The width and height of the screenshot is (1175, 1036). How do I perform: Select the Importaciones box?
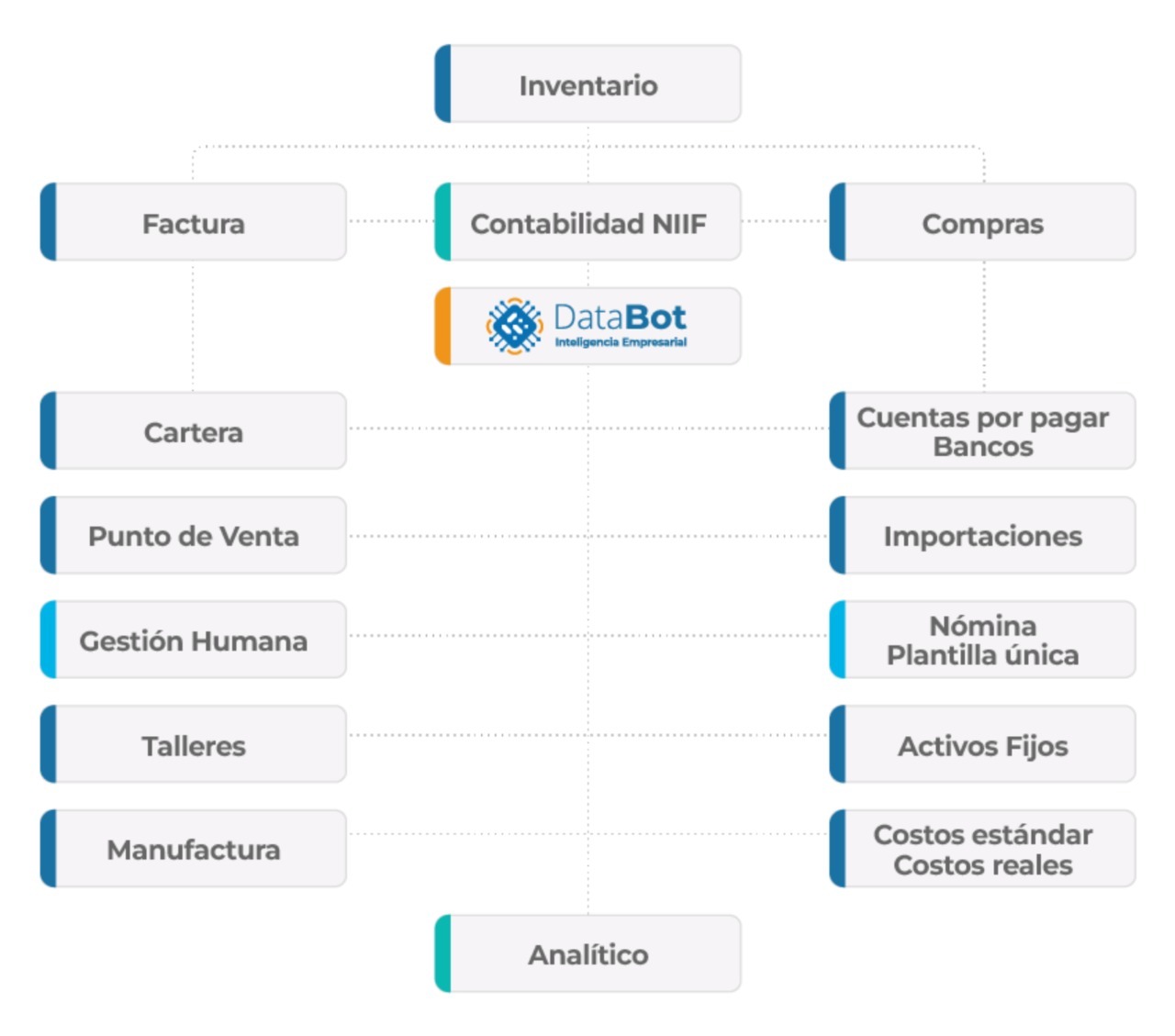pyautogui.click(x=982, y=536)
